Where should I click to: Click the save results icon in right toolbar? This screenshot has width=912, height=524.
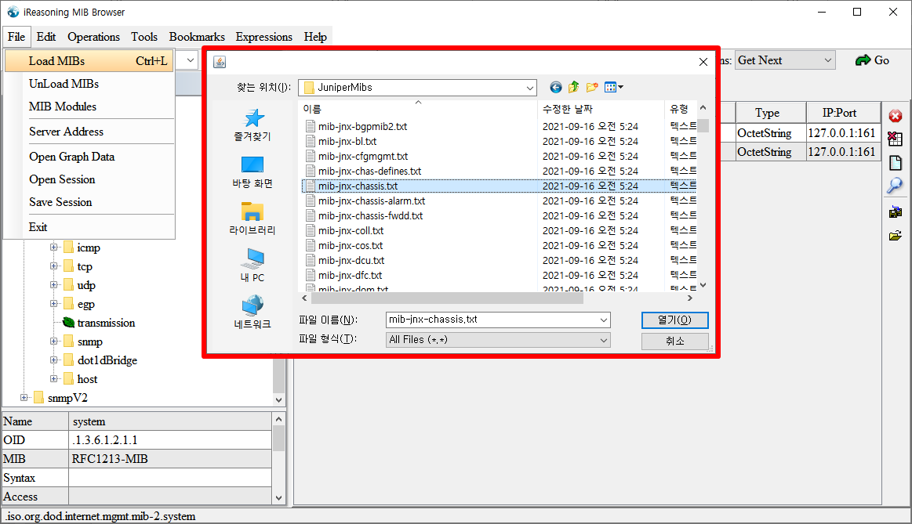tap(895, 212)
